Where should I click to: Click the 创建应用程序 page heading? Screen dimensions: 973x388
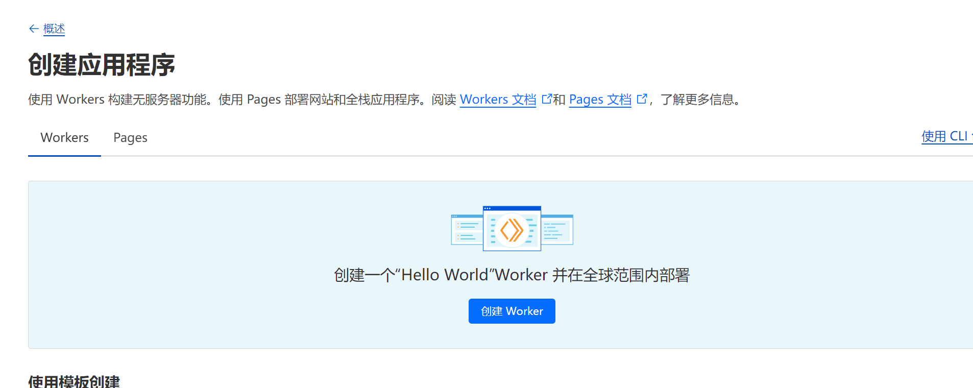(102, 65)
